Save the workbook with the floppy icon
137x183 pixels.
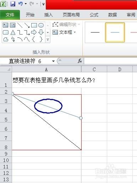click(x=13, y=4)
